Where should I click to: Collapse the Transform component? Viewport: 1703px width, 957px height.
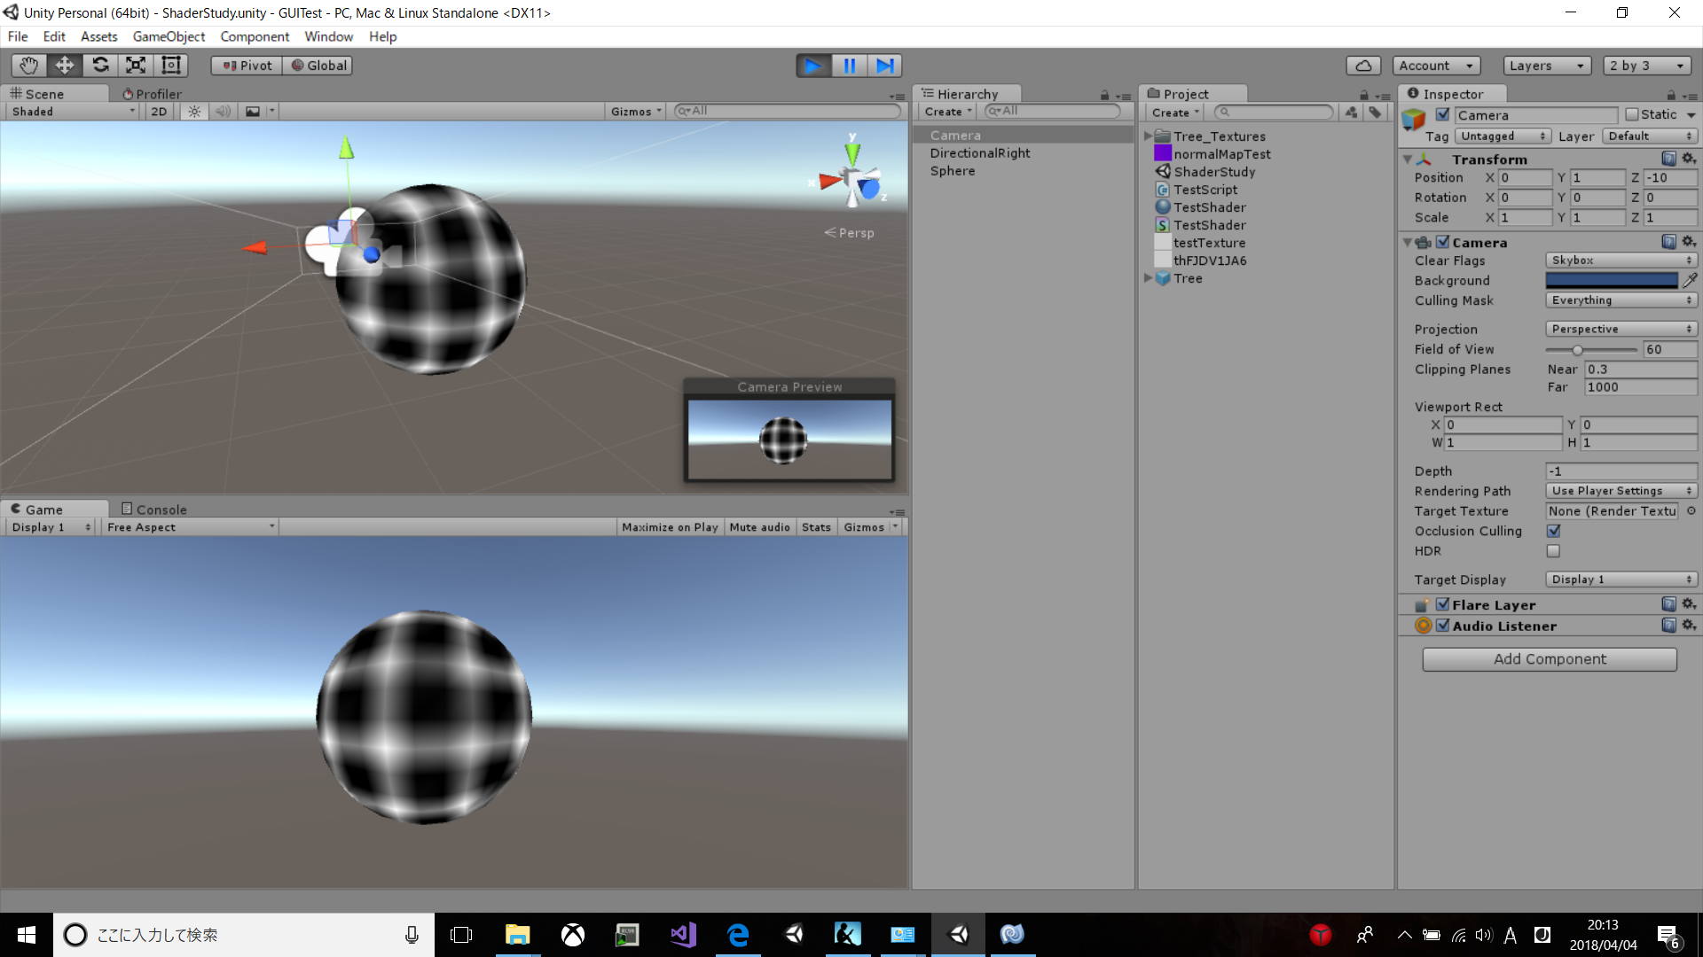(1408, 159)
